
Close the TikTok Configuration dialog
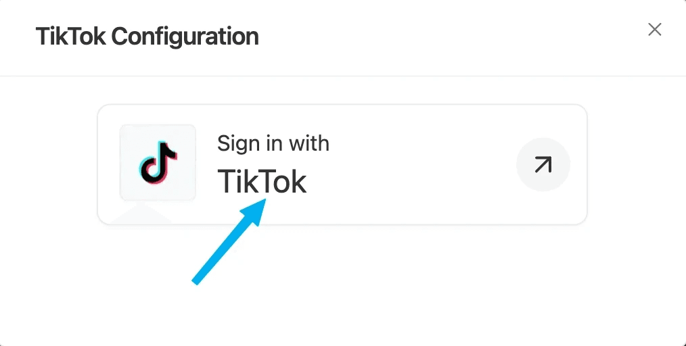click(654, 29)
